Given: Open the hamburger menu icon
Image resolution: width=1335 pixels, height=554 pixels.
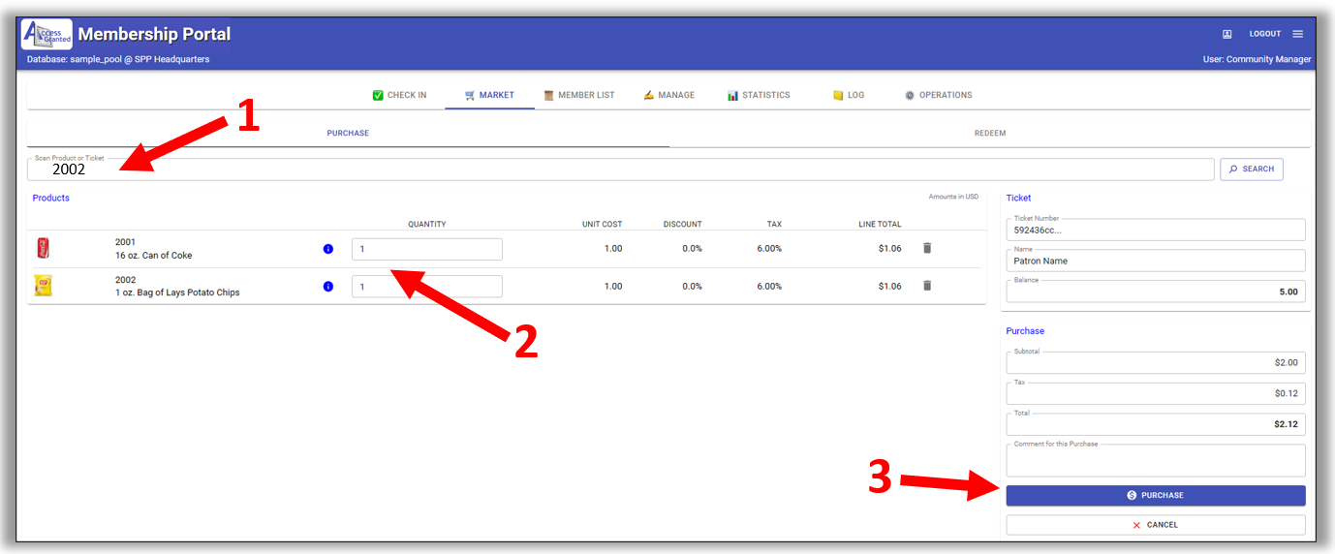Looking at the screenshot, I should 1298,34.
